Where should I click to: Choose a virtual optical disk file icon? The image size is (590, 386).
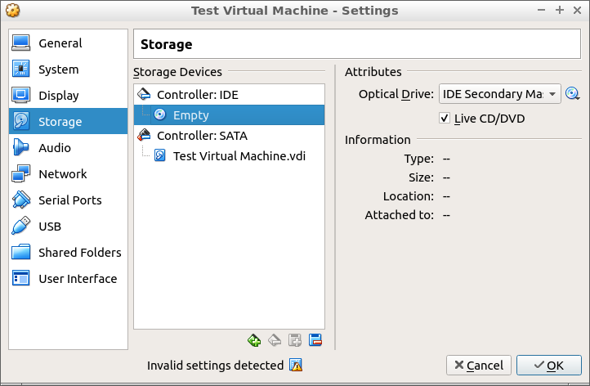(572, 94)
